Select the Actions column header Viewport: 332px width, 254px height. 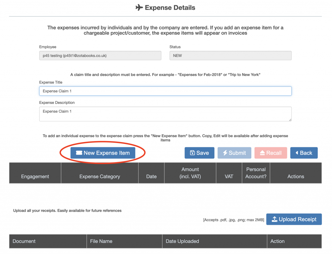pyautogui.click(x=296, y=176)
